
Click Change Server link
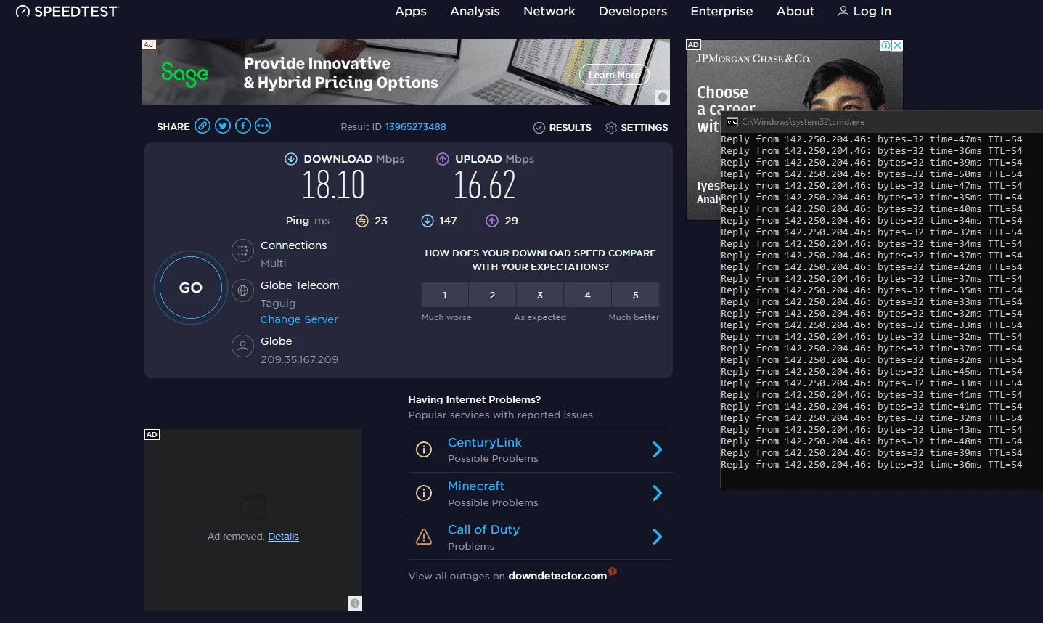click(299, 319)
